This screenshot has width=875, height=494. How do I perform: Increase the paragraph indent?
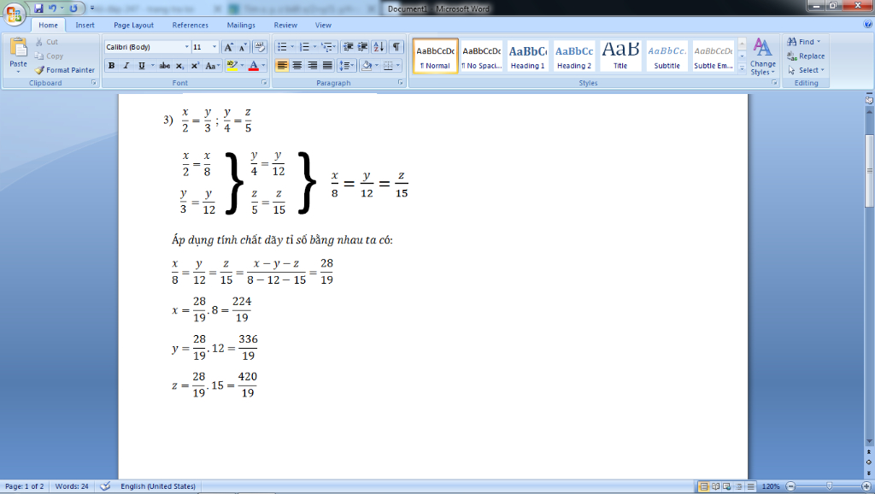[x=362, y=48]
